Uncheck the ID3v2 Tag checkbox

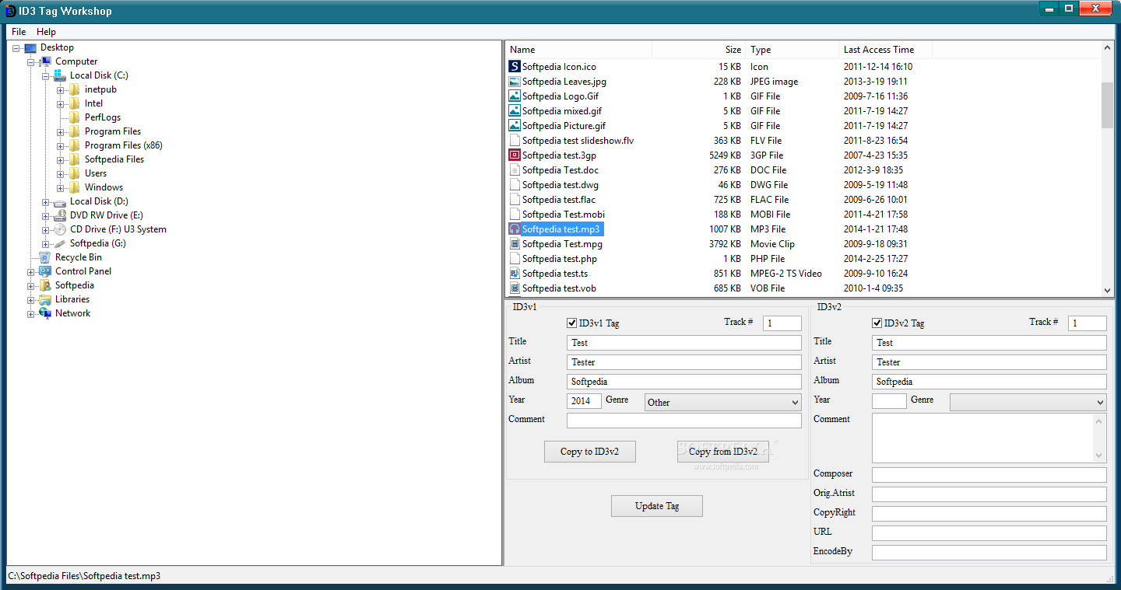877,323
